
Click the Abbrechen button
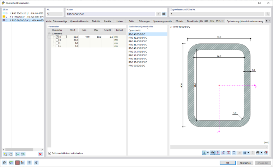click(245, 163)
